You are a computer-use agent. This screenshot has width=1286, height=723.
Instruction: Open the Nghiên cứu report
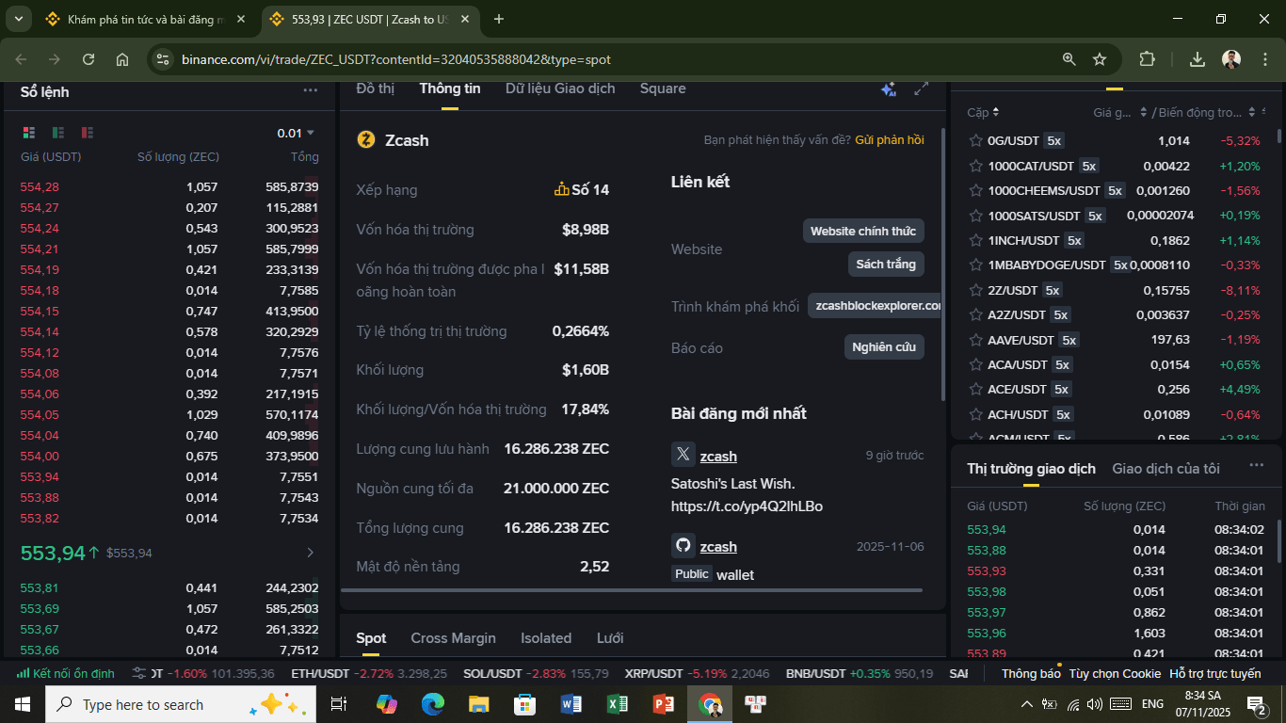click(884, 347)
